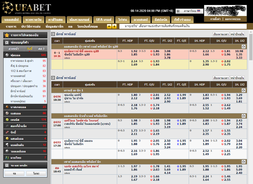Click the basketball sport icon
The width and height of the screenshot is (253, 184).
pyautogui.click(x=7, y=107)
